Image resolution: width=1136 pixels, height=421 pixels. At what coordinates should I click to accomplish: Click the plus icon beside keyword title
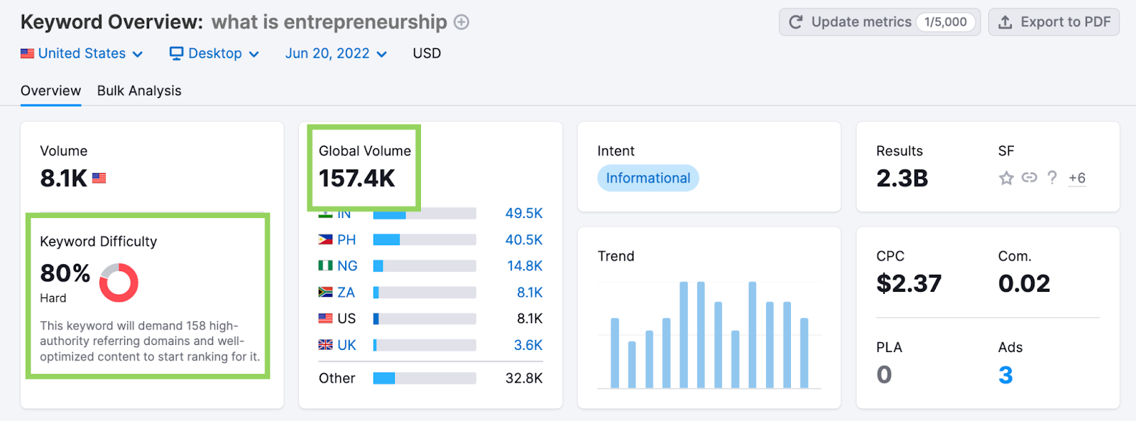coord(461,23)
